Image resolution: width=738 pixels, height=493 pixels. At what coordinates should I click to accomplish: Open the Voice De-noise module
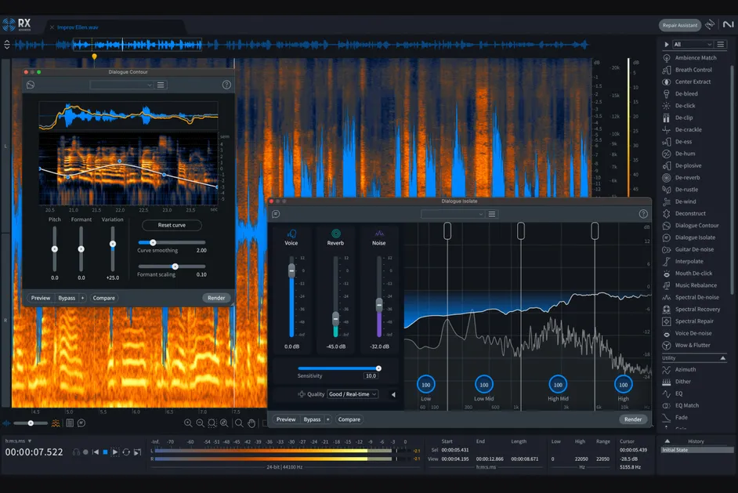pyautogui.click(x=688, y=333)
